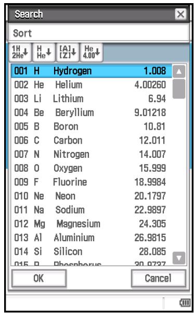Select the 004 Be Beryllium row

tap(92, 112)
